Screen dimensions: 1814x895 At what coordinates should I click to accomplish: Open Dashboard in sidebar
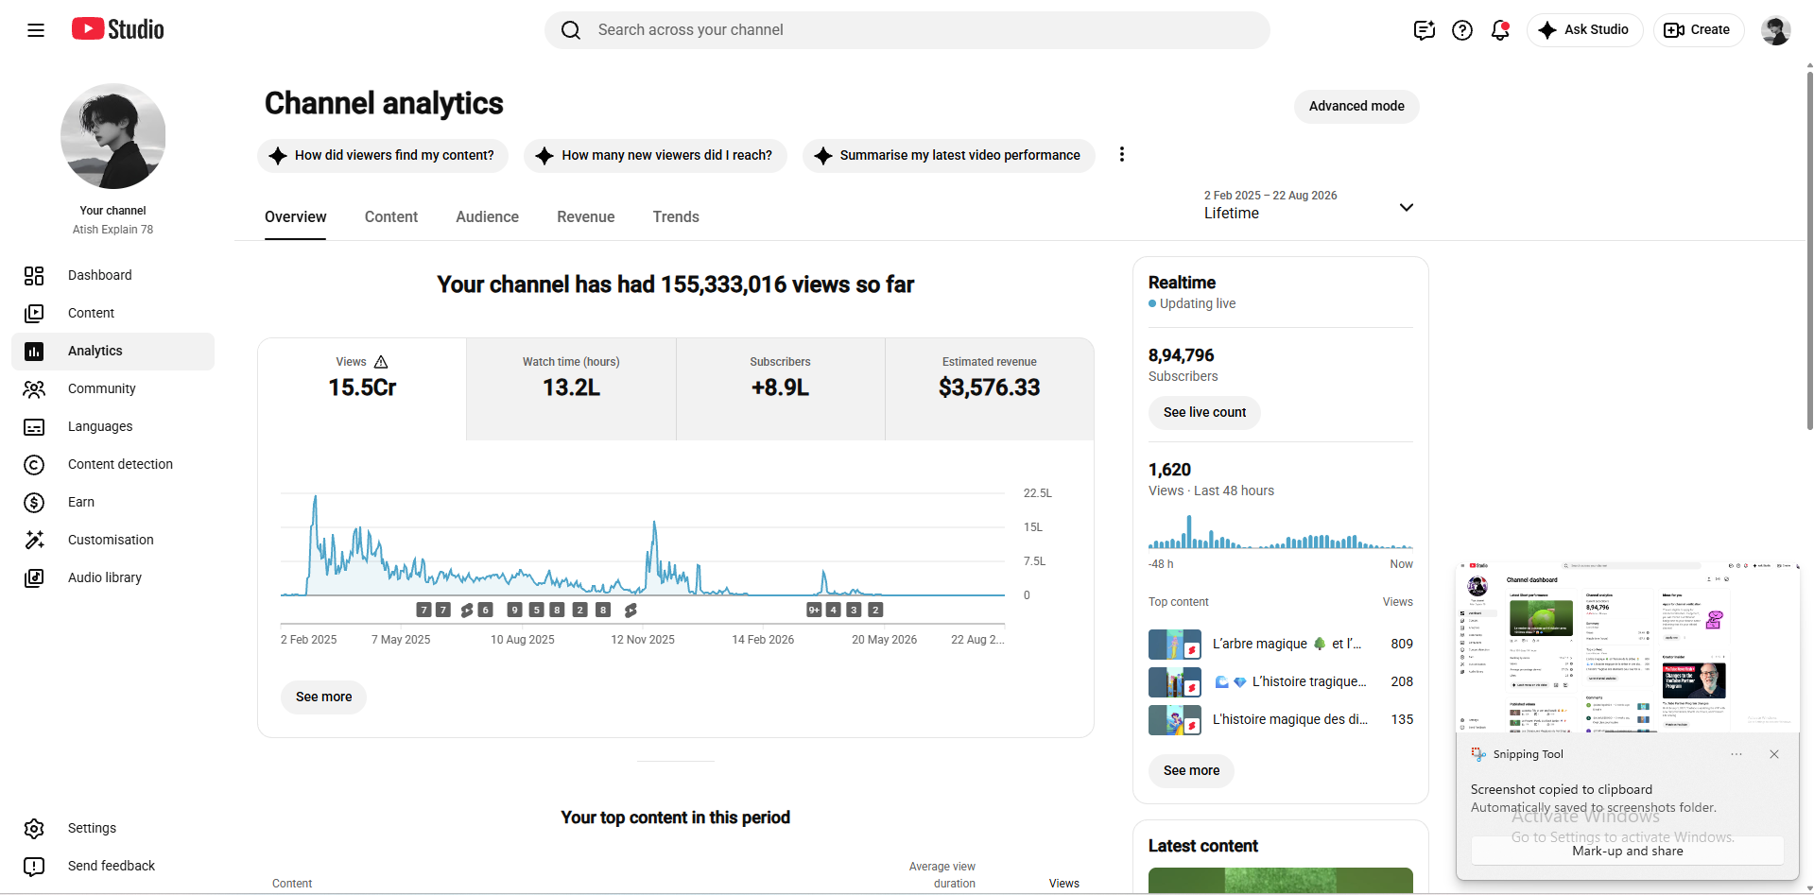[113, 275]
